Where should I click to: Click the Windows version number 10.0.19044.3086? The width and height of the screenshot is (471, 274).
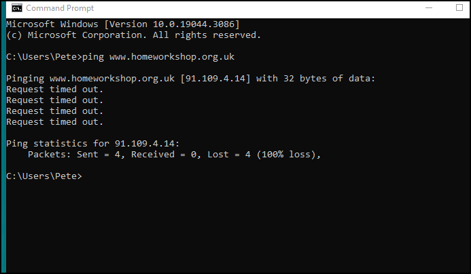pos(194,24)
